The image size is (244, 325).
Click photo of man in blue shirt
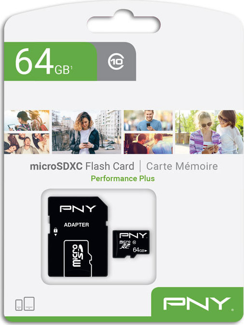click(148, 120)
